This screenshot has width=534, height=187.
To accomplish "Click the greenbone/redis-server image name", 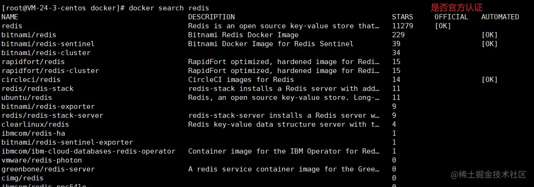I will pyautogui.click(x=49, y=169).
